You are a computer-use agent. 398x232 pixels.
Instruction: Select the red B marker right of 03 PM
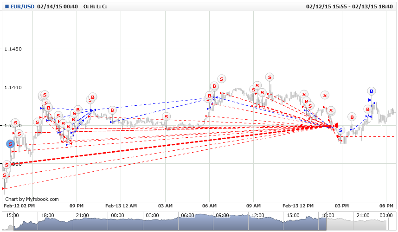(x=352, y=117)
